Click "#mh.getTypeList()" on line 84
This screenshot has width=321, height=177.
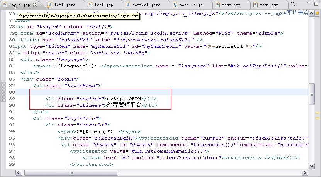click(257, 66)
